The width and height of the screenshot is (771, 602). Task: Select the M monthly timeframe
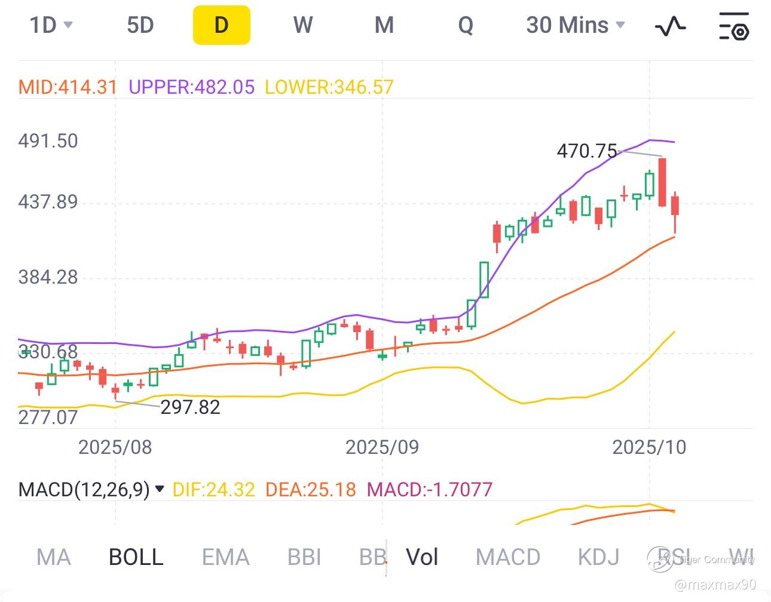(x=384, y=26)
